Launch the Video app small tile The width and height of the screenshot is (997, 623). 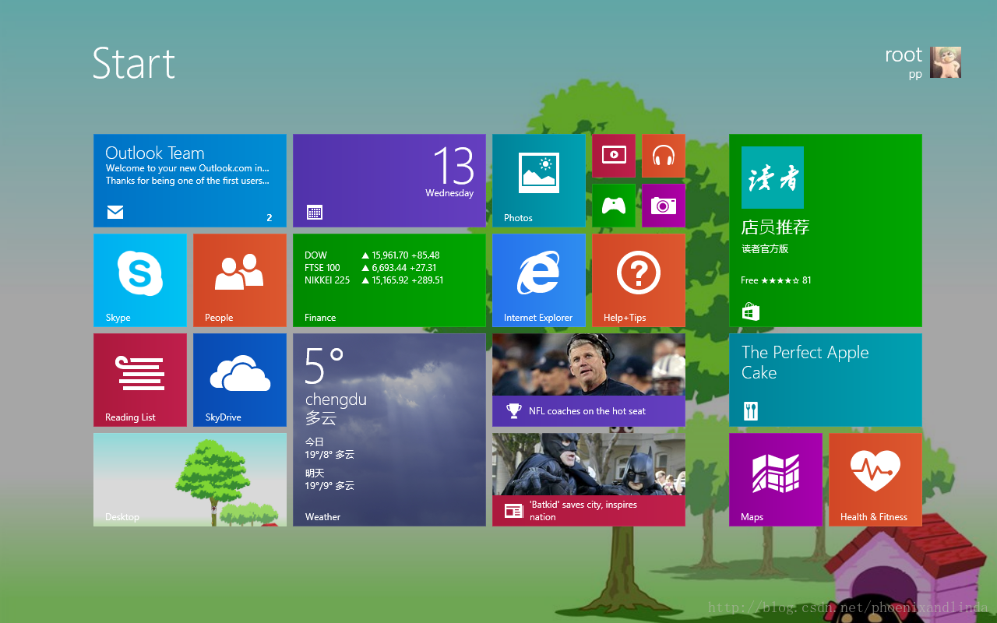pos(614,156)
